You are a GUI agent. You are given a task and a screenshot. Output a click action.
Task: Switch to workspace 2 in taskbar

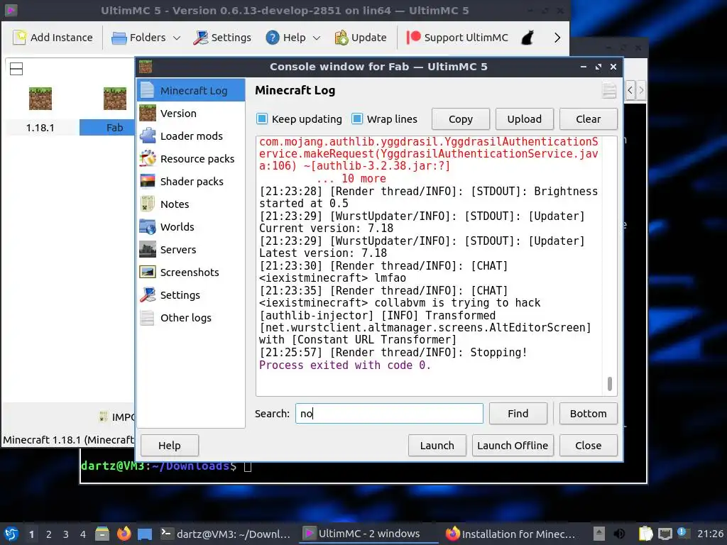(x=49, y=534)
